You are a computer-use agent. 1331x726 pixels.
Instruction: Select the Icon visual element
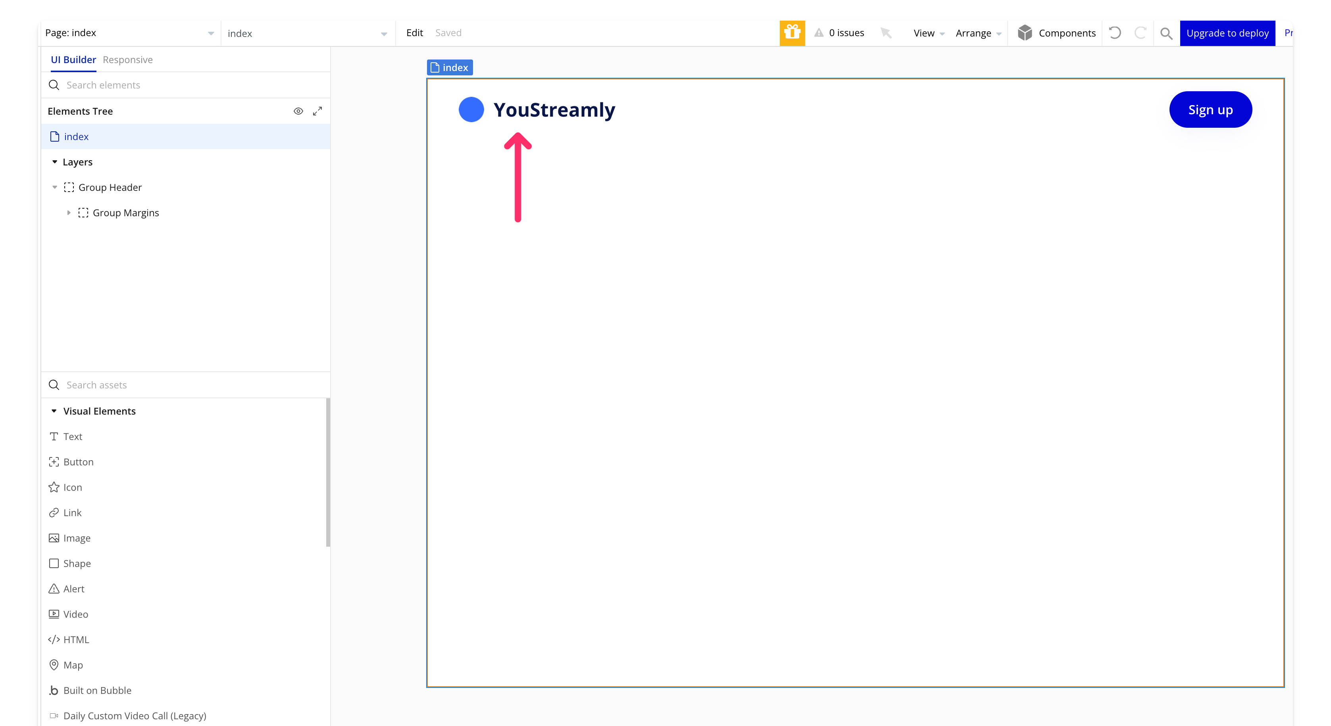[72, 488]
